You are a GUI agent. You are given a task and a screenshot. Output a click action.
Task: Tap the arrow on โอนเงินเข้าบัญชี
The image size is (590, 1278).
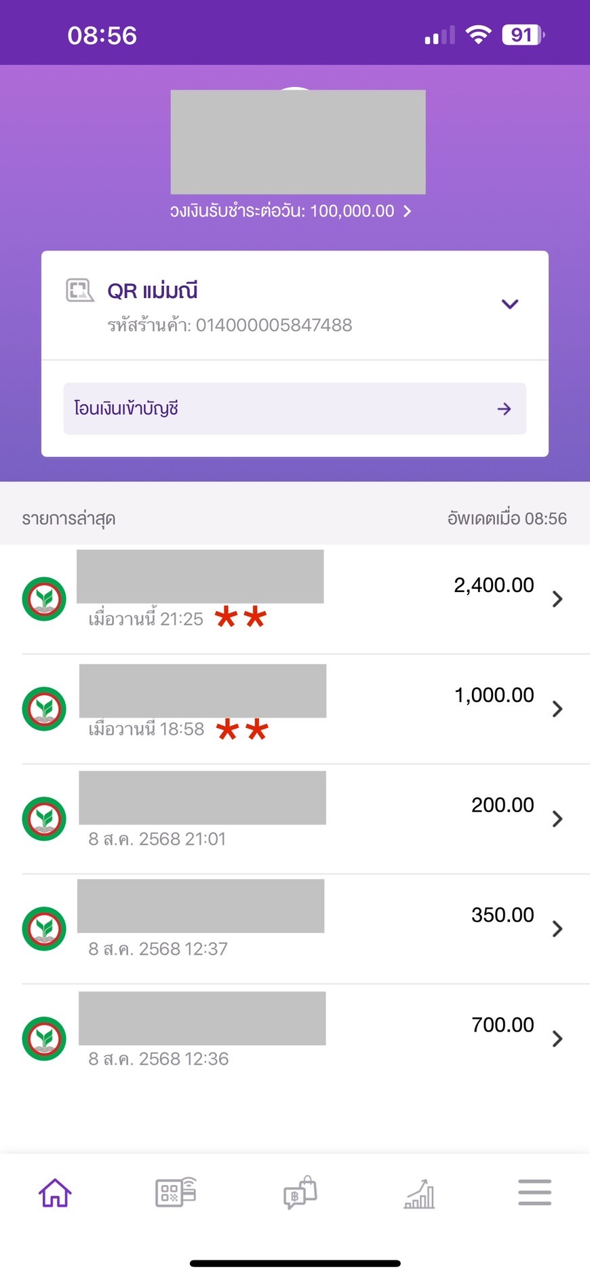pyautogui.click(x=504, y=409)
